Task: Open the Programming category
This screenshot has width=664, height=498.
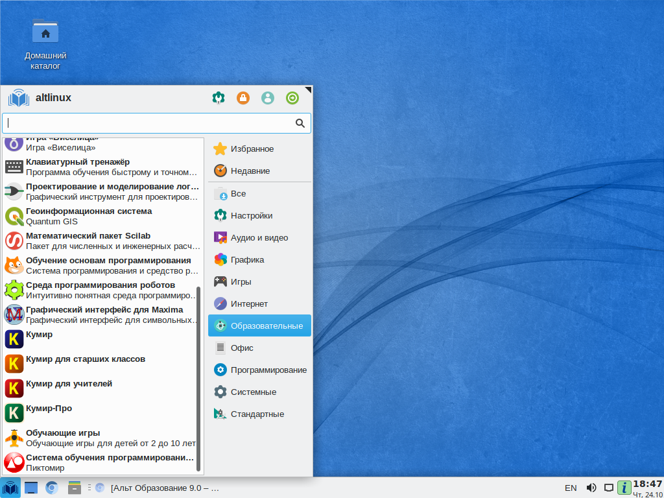Action: (268, 370)
